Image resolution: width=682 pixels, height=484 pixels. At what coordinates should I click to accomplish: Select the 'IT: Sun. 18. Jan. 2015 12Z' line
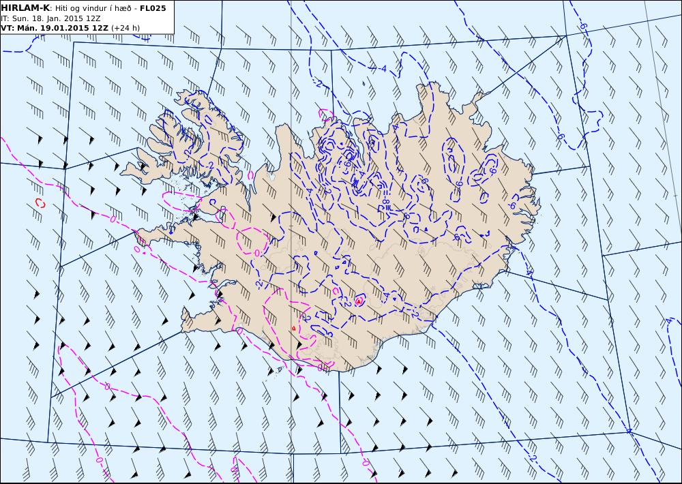pyautogui.click(x=51, y=18)
